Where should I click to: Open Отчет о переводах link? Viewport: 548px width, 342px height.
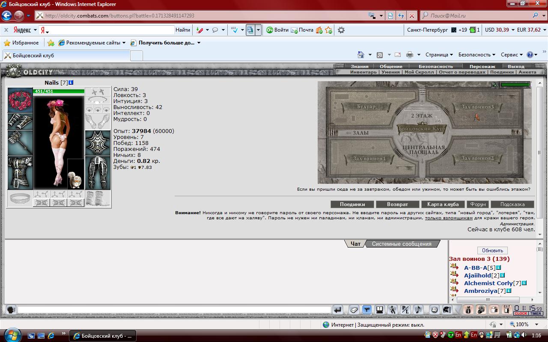(462, 72)
